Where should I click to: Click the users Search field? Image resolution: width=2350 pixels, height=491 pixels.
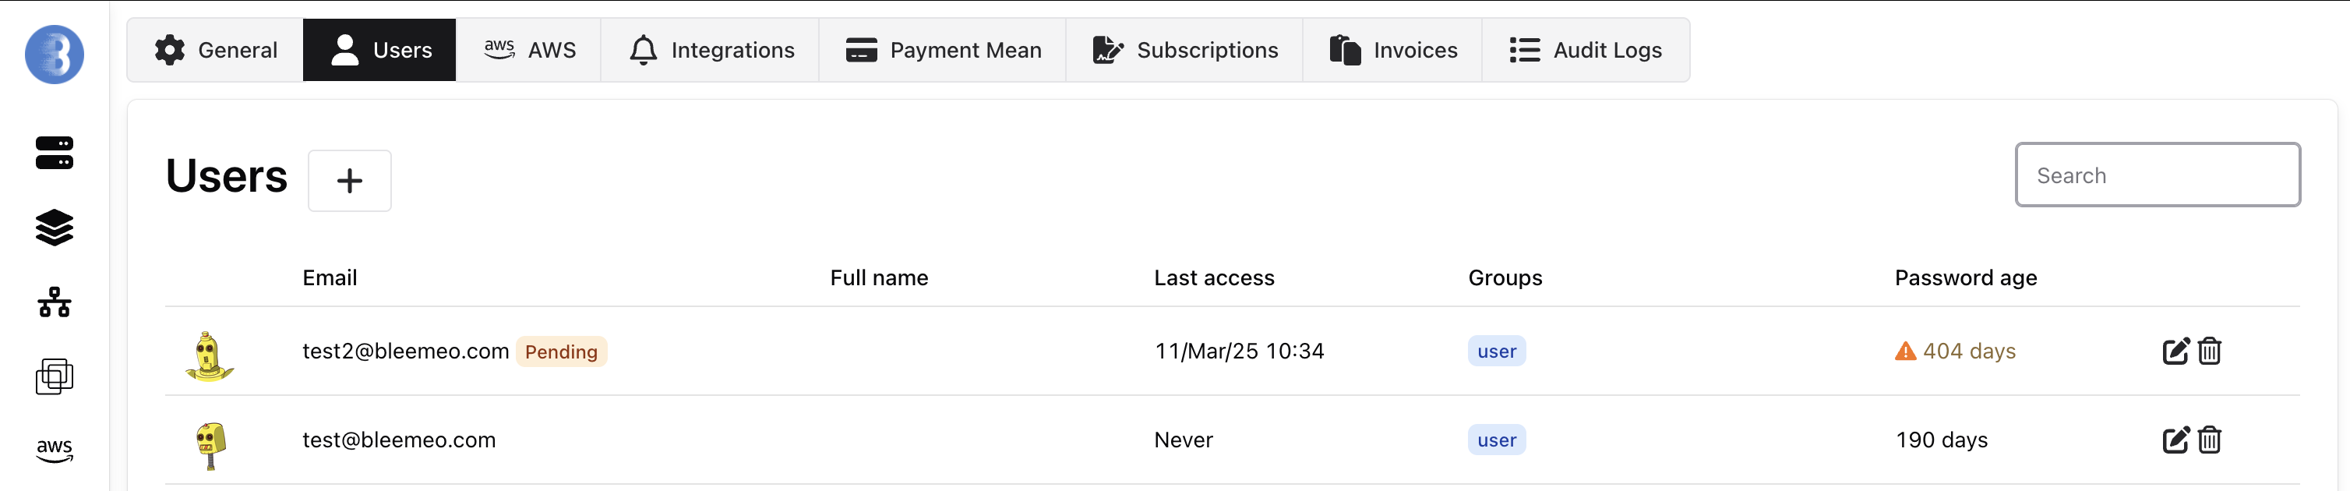[x=2157, y=175]
